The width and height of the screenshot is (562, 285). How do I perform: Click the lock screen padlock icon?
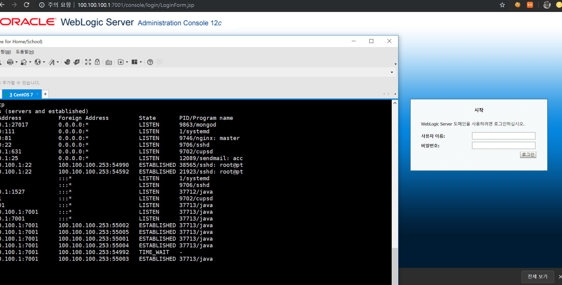pos(97,62)
